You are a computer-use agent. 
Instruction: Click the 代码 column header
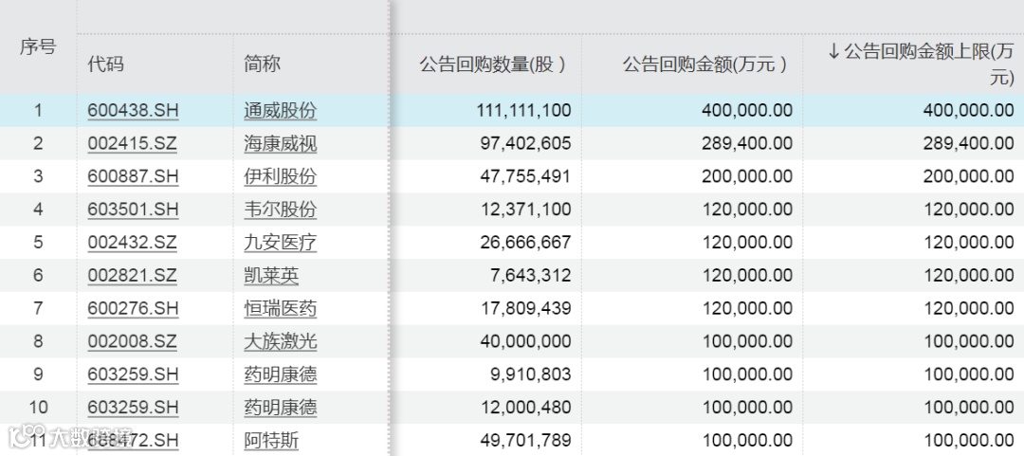tap(106, 64)
